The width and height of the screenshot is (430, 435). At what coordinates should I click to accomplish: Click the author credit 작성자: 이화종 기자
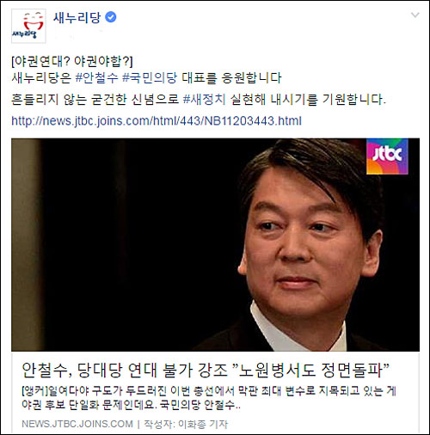tap(186, 424)
